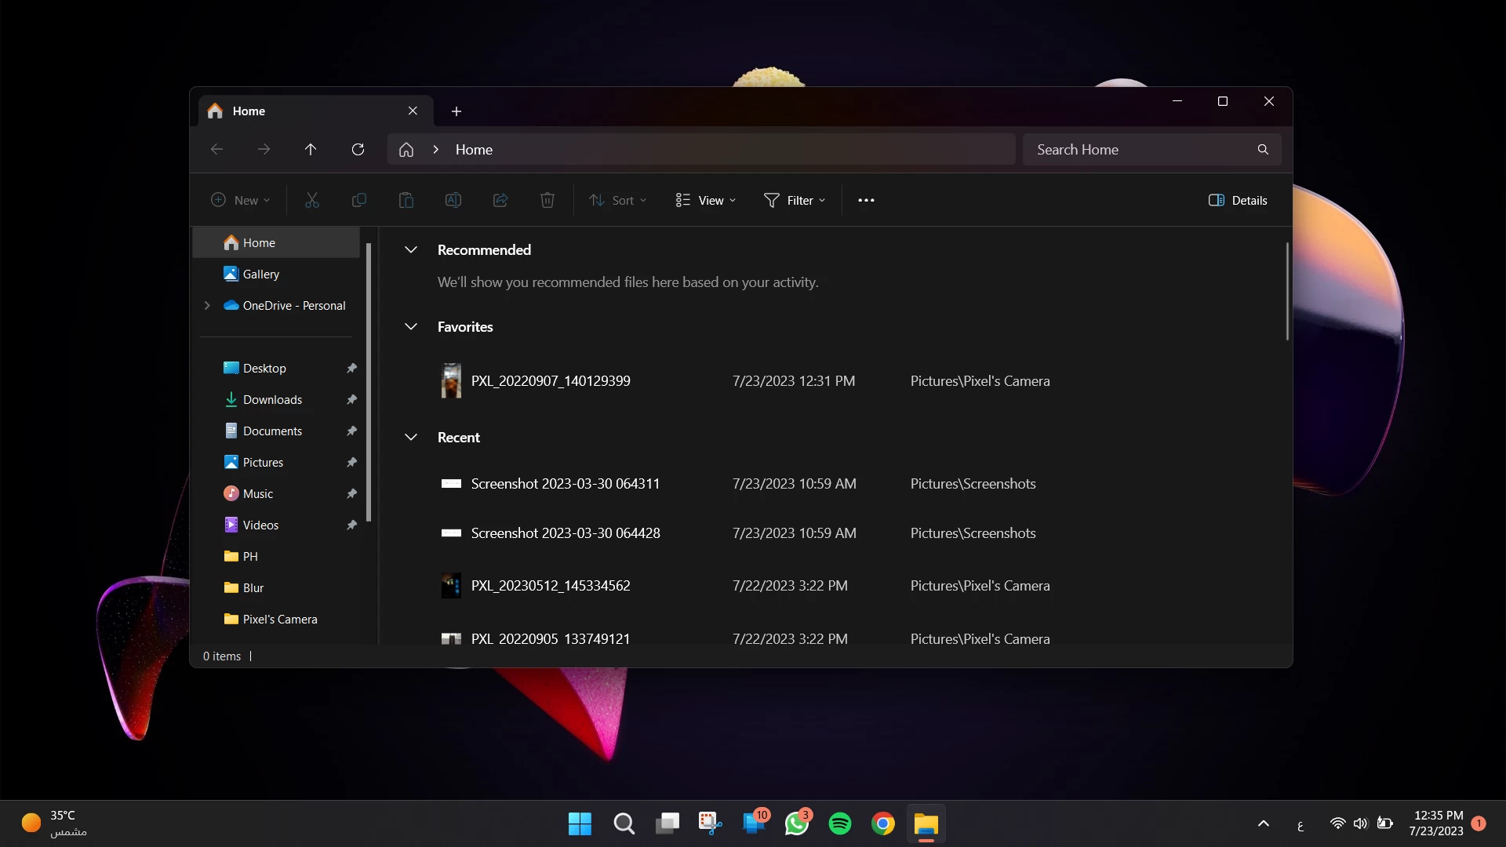Viewport: 1506px width, 847px height.
Task: Click the Share icon in toolbar
Action: tap(500, 200)
